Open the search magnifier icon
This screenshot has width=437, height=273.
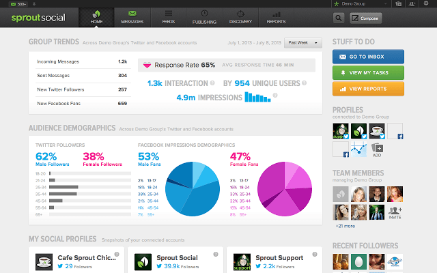339,18
